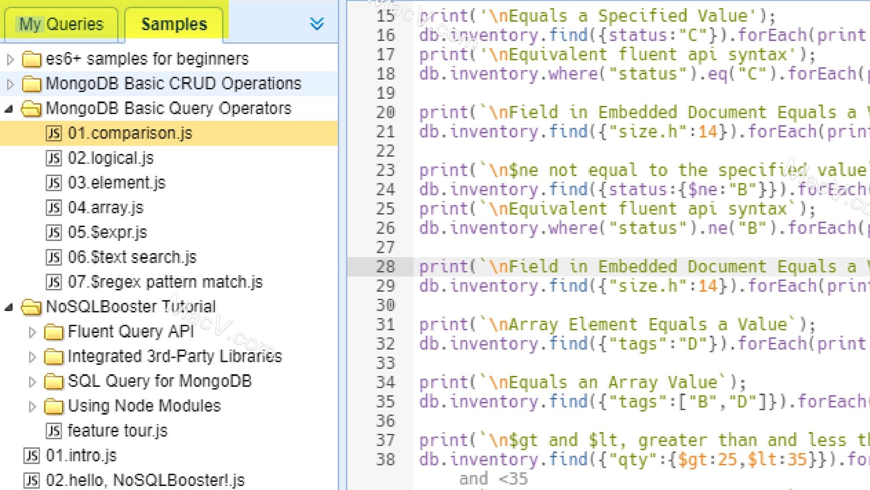Click the JS icon of 01.comparison.js

[53, 133]
